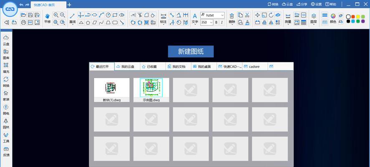
Task: Switch to the cadsee tab
Action: tap(255, 66)
